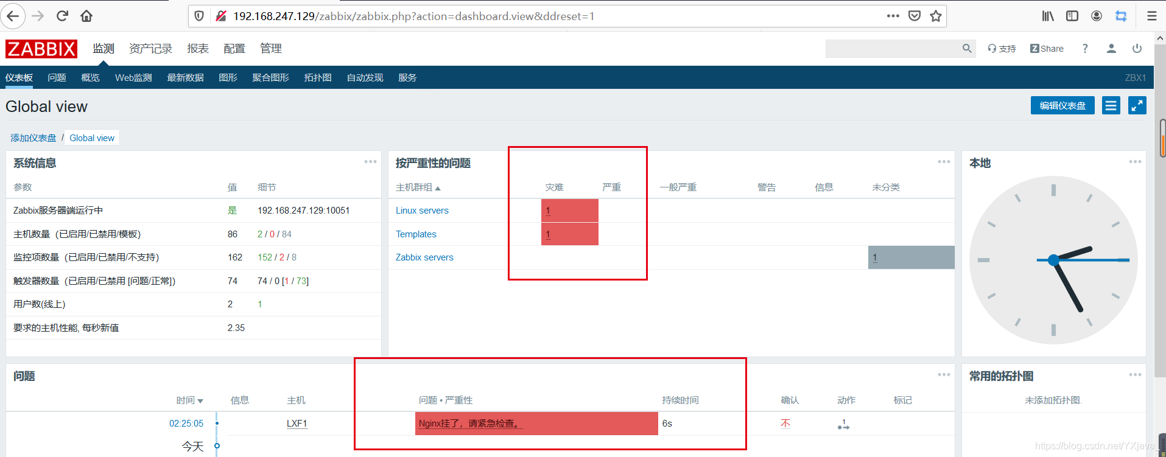The image size is (1166, 457).
Task: Focus the Zabbix search input field
Action: tap(893, 49)
